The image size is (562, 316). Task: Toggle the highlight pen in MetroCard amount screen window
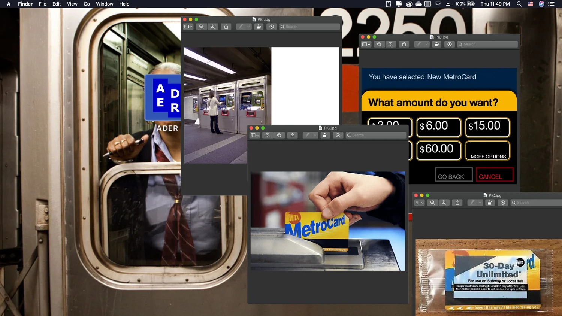pyautogui.click(x=419, y=44)
